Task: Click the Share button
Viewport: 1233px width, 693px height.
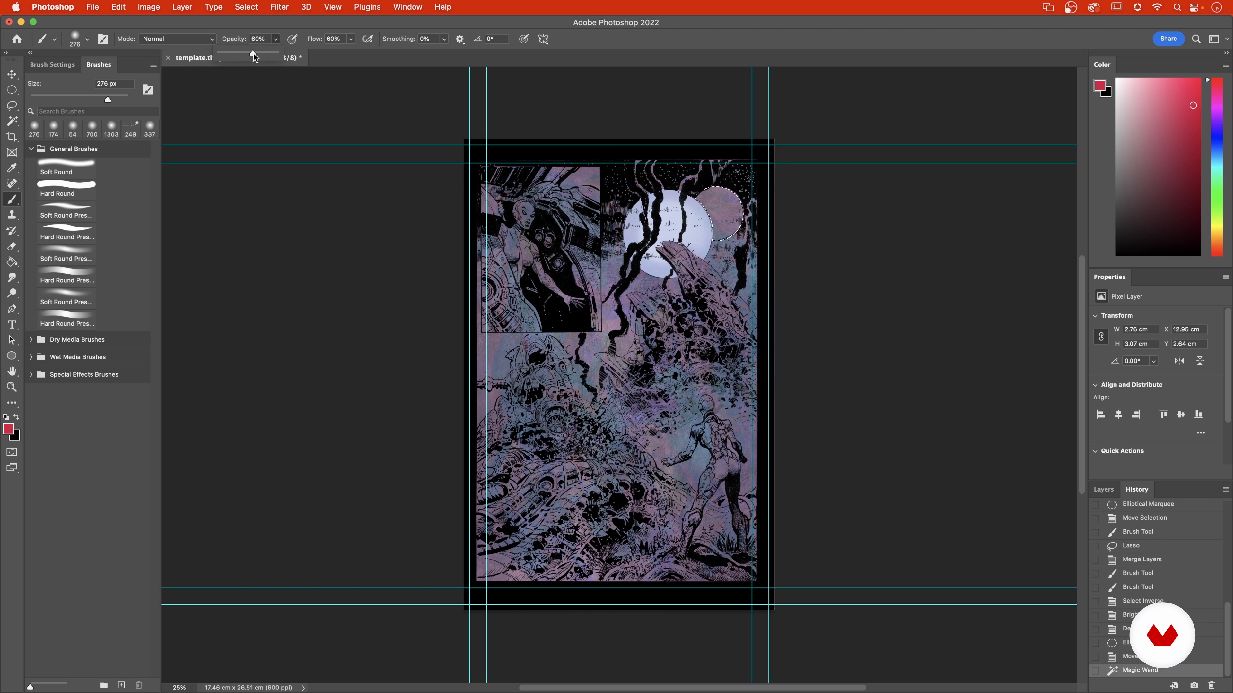Action: [1168, 39]
